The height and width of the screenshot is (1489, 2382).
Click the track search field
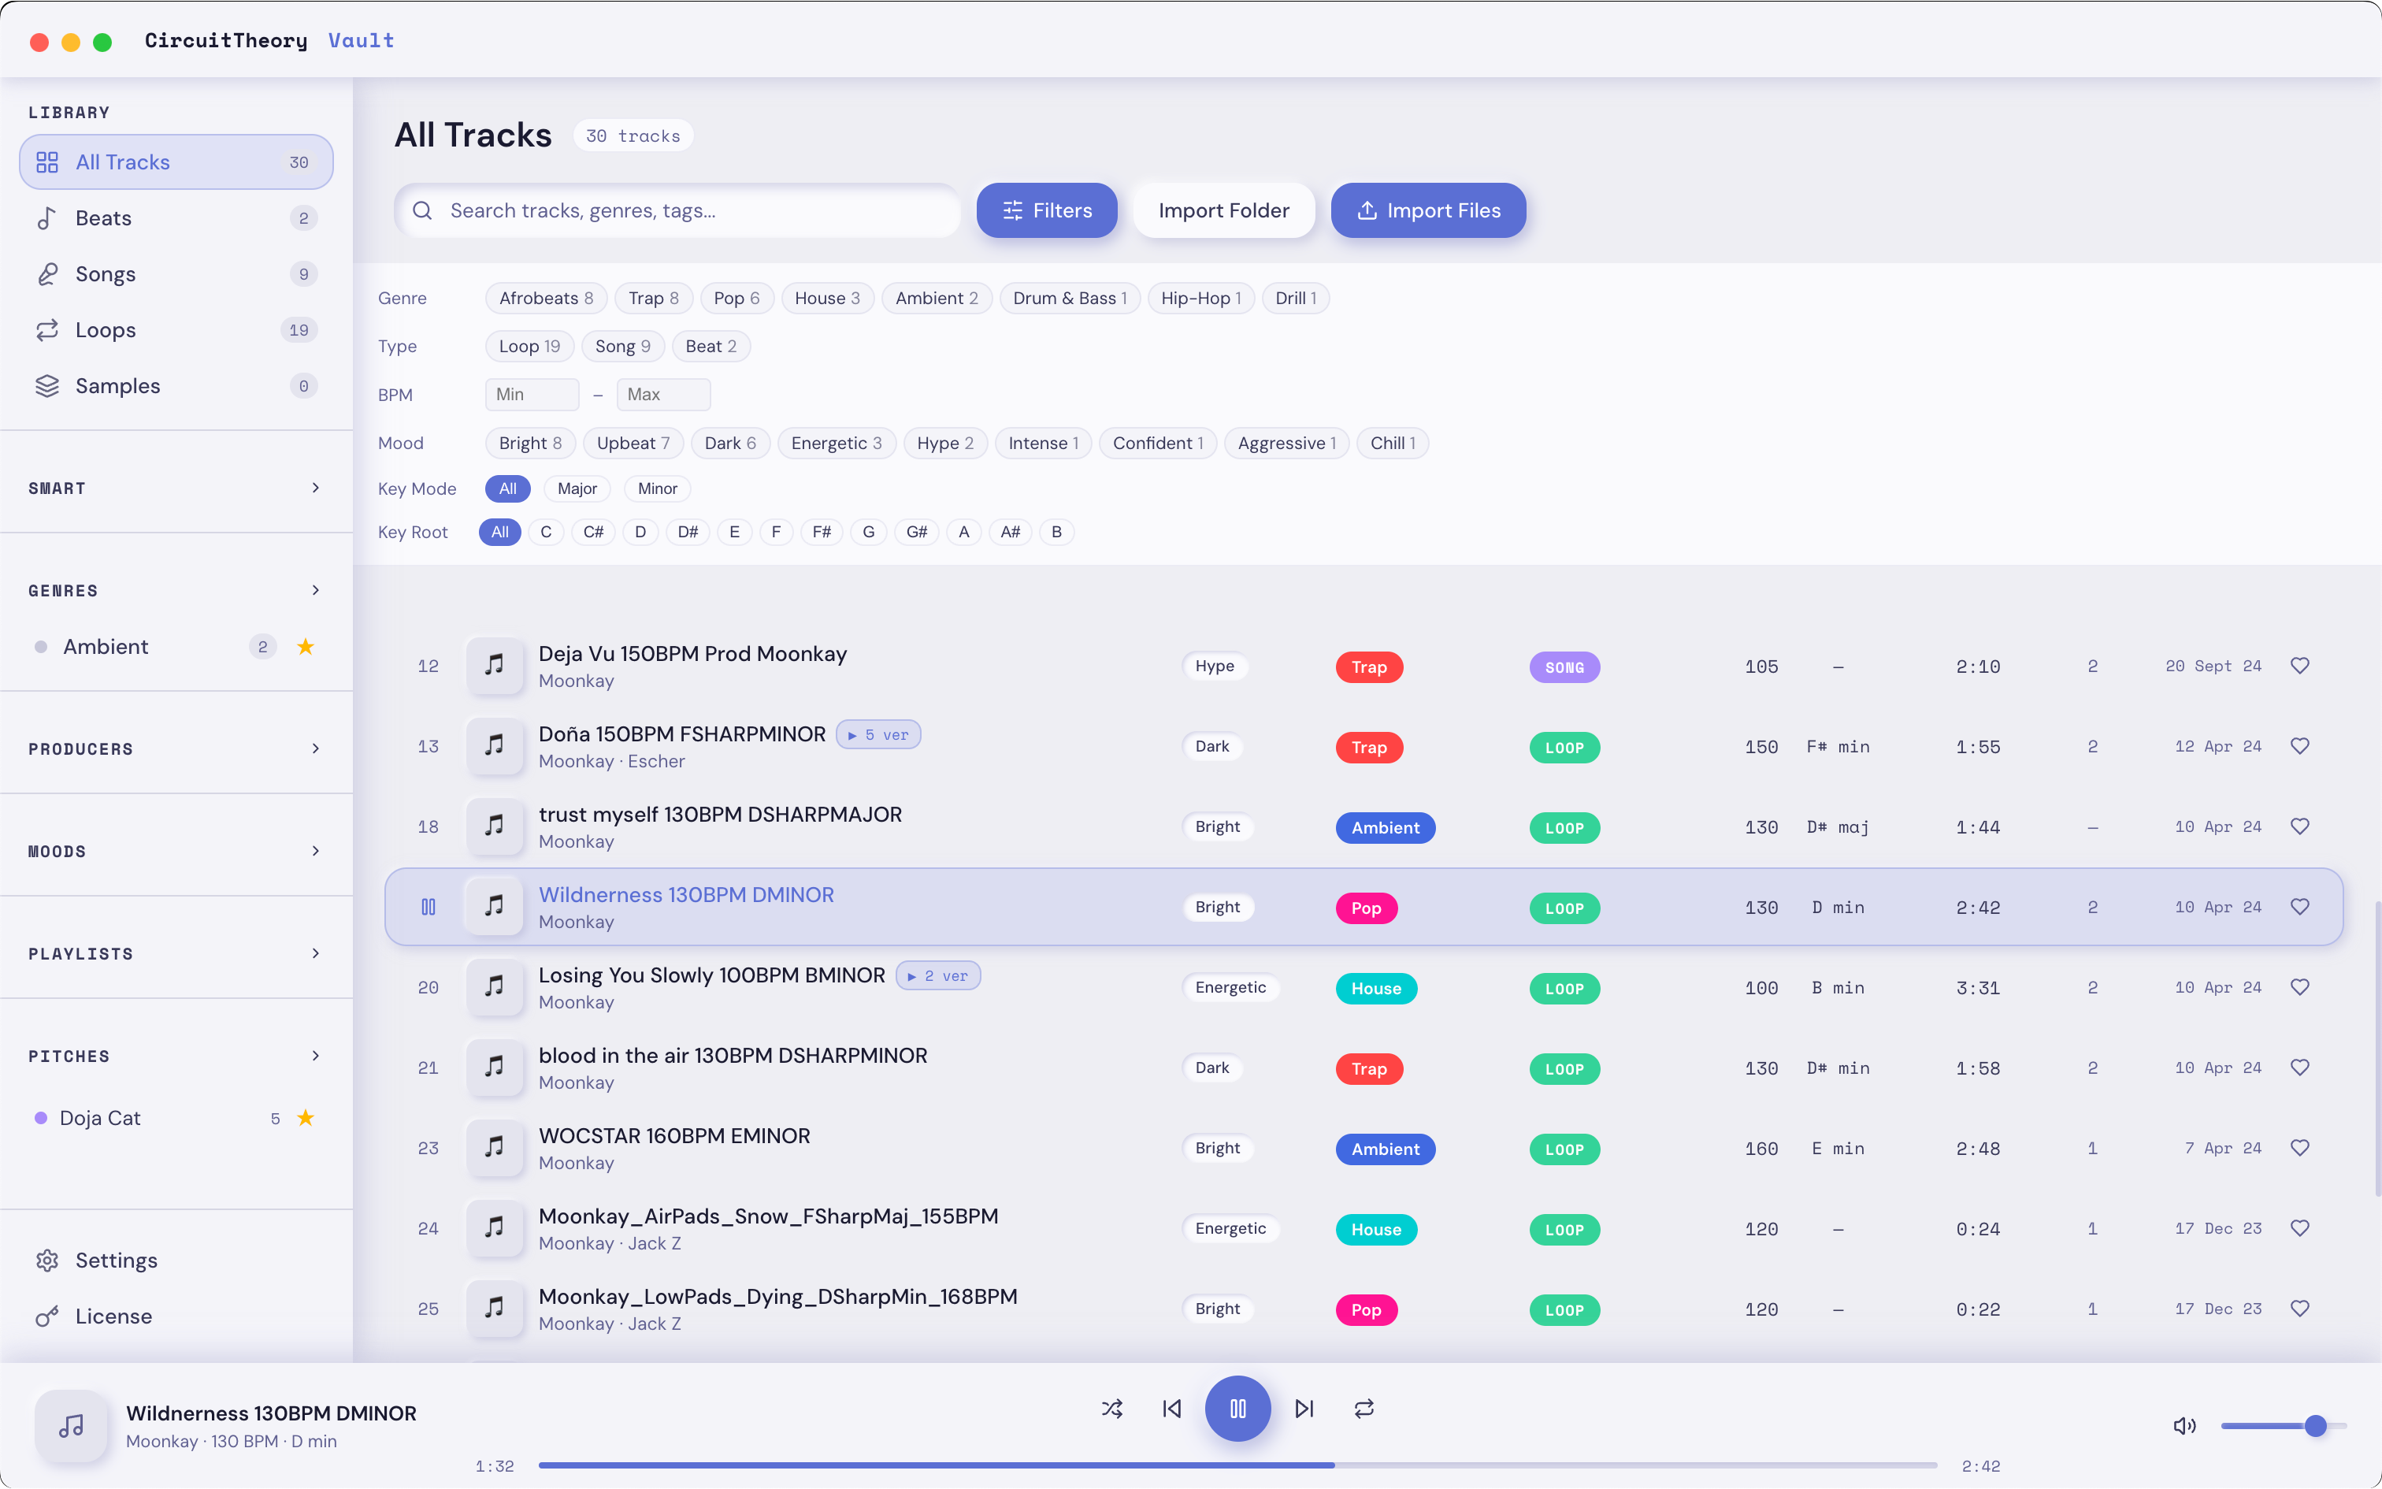[x=677, y=210]
